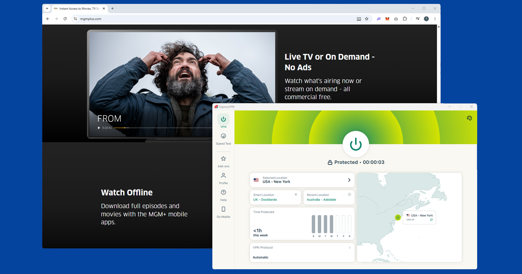
Task: Click the lightning icon on Smart Location
Action: point(296,194)
